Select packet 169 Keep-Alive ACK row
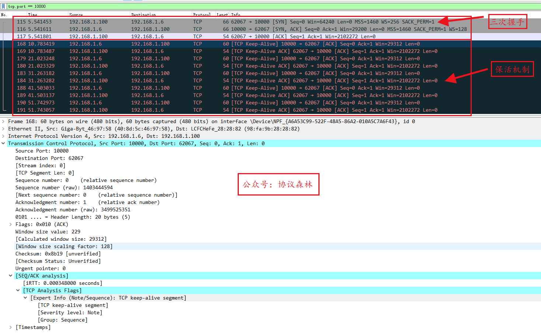 (270, 51)
